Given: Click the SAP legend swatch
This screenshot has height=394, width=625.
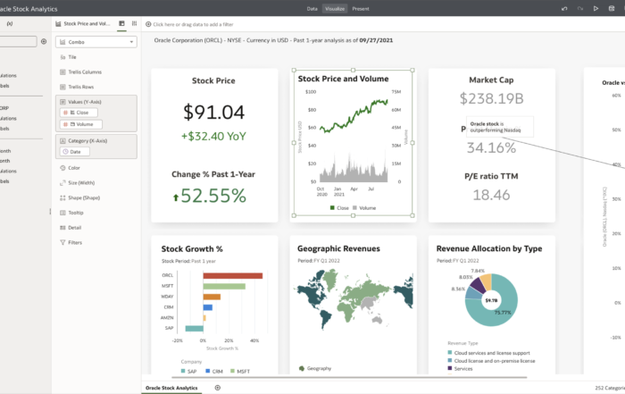Looking at the screenshot, I should 183,371.
